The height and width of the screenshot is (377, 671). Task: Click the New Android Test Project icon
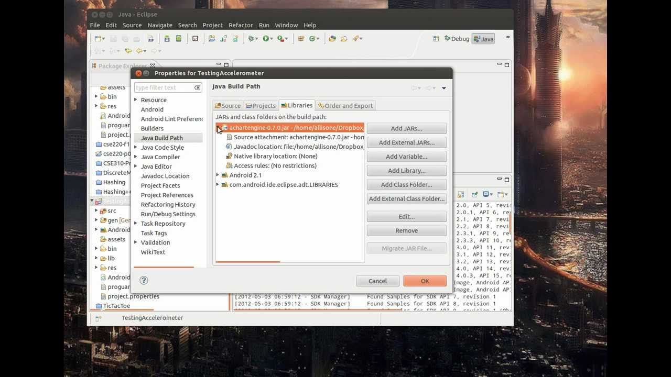coord(223,38)
